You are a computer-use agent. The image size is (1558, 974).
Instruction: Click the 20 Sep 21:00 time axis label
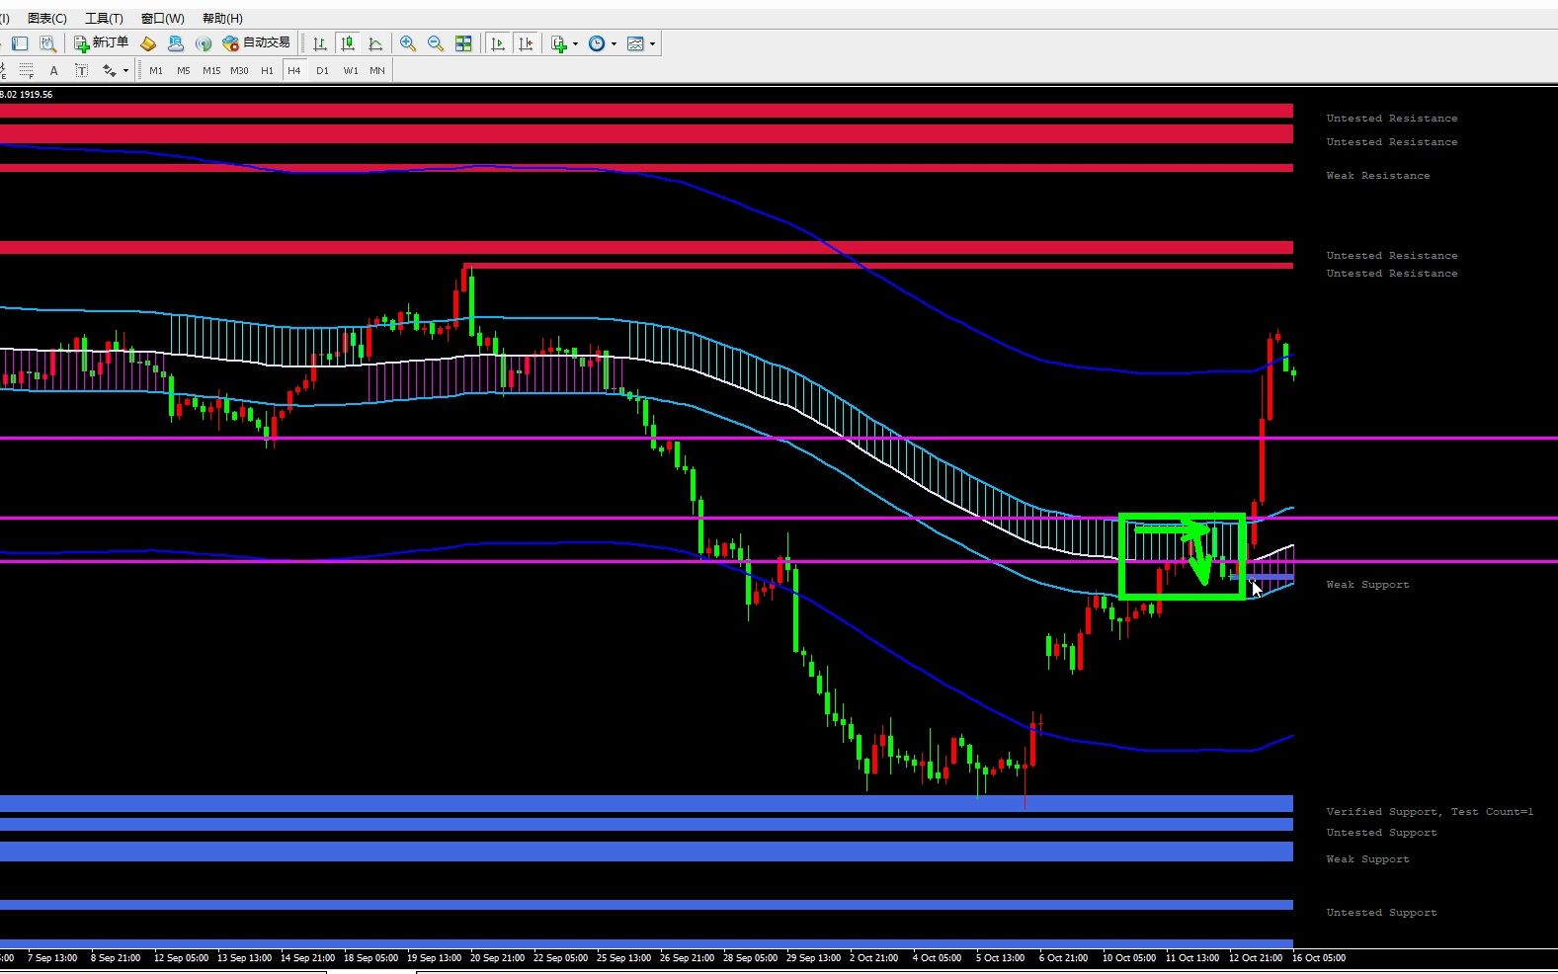[x=497, y=958]
